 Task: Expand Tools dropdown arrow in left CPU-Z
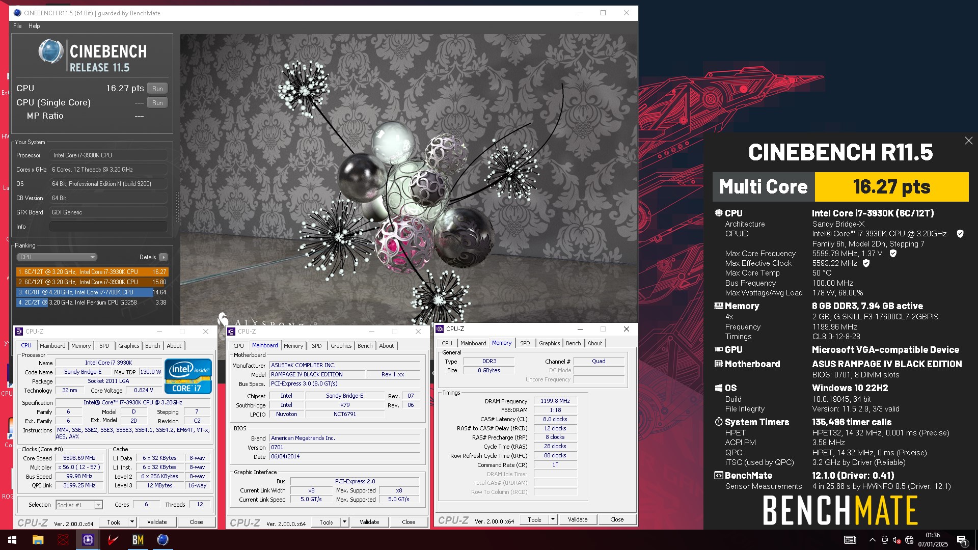132,522
